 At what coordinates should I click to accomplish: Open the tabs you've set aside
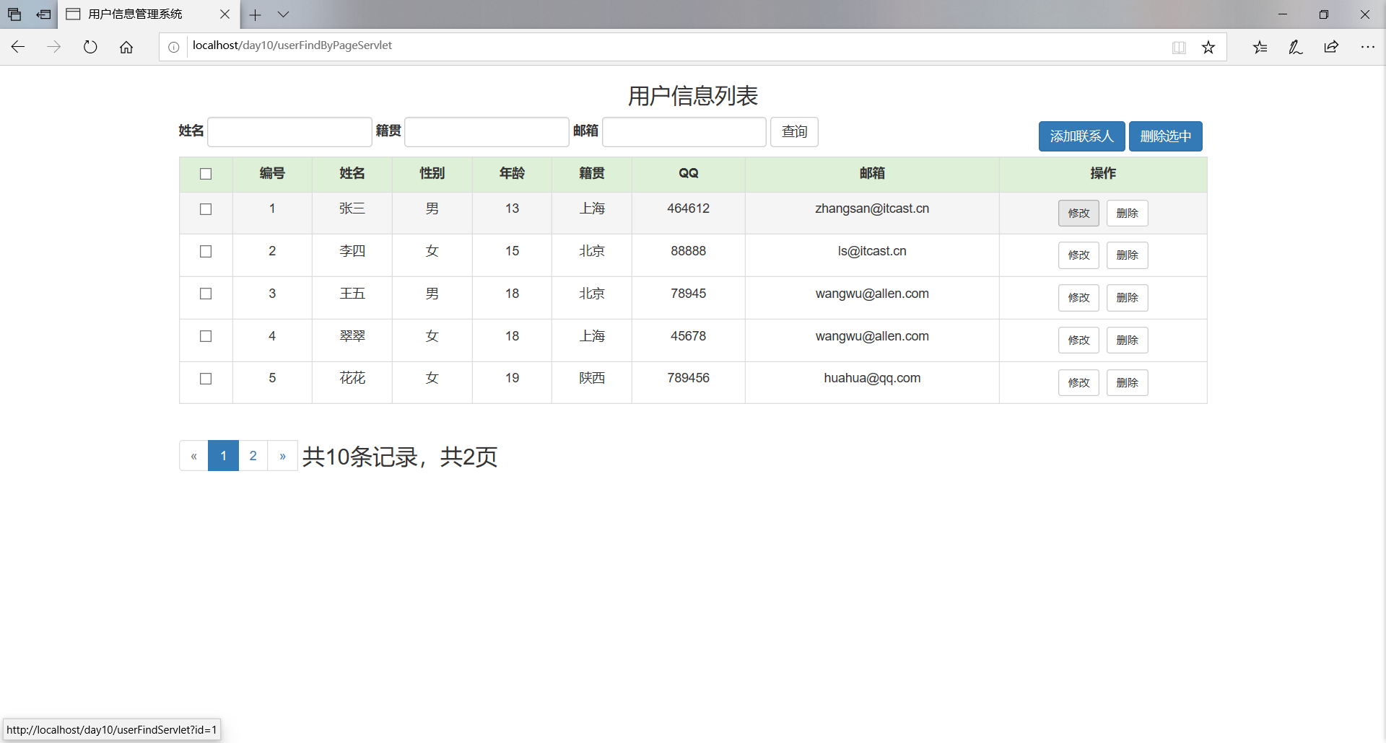(14, 14)
